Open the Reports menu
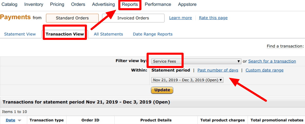 point(130,4)
